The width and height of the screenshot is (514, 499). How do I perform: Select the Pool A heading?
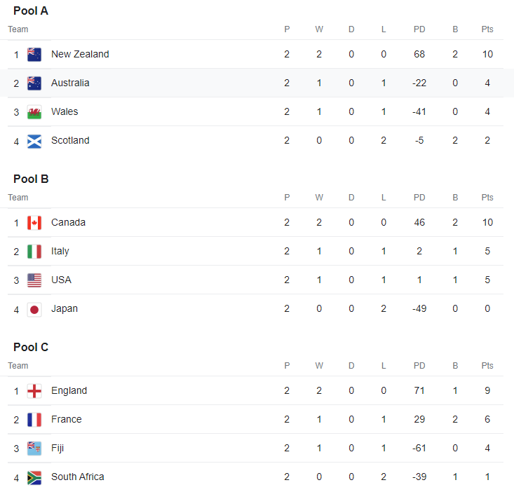click(31, 11)
